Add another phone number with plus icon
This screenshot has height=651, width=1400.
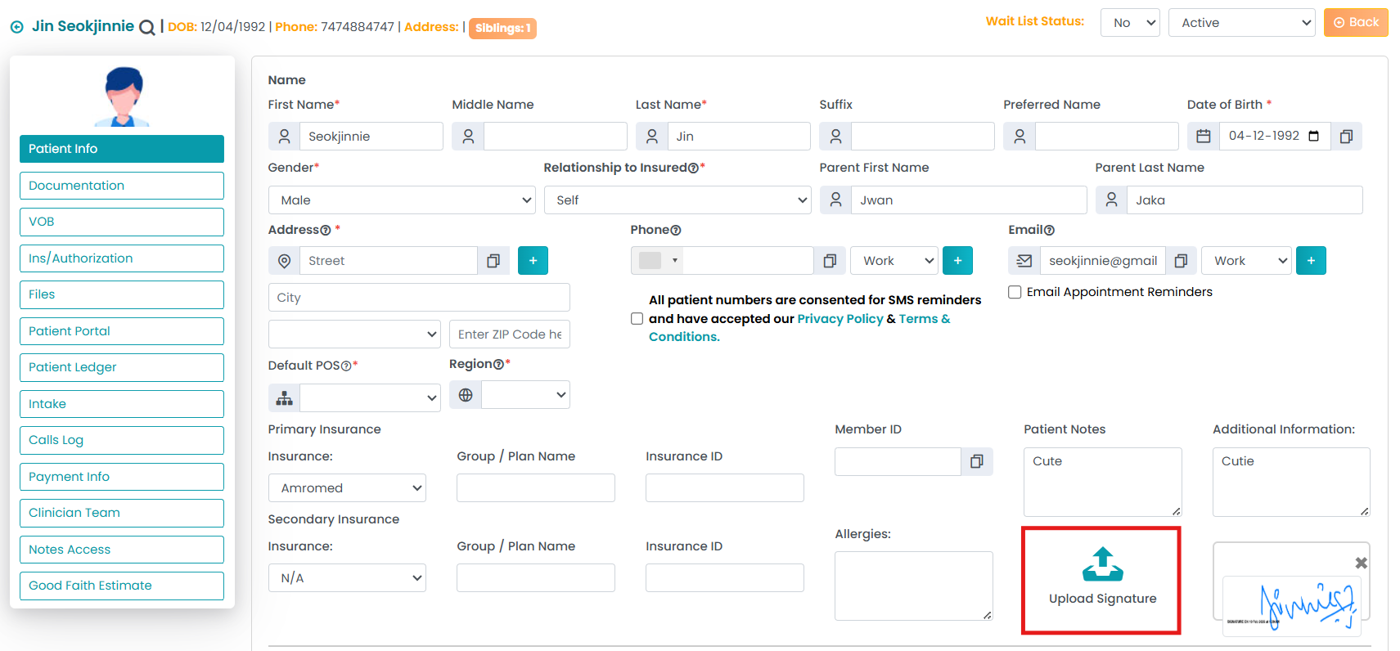coord(957,261)
